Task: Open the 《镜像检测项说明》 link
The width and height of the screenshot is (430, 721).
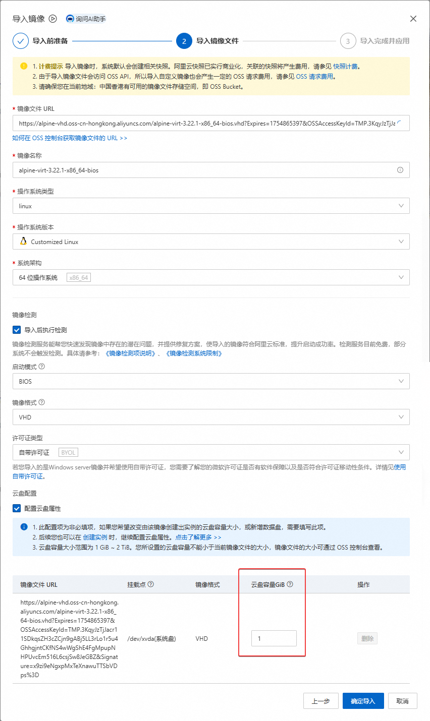Action: pyautogui.click(x=130, y=353)
